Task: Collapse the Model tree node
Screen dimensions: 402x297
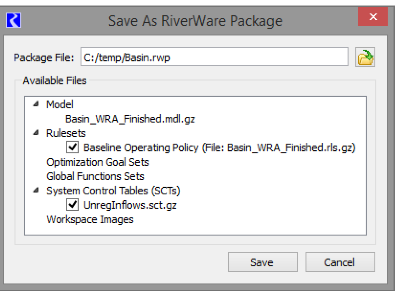Action: (x=36, y=104)
